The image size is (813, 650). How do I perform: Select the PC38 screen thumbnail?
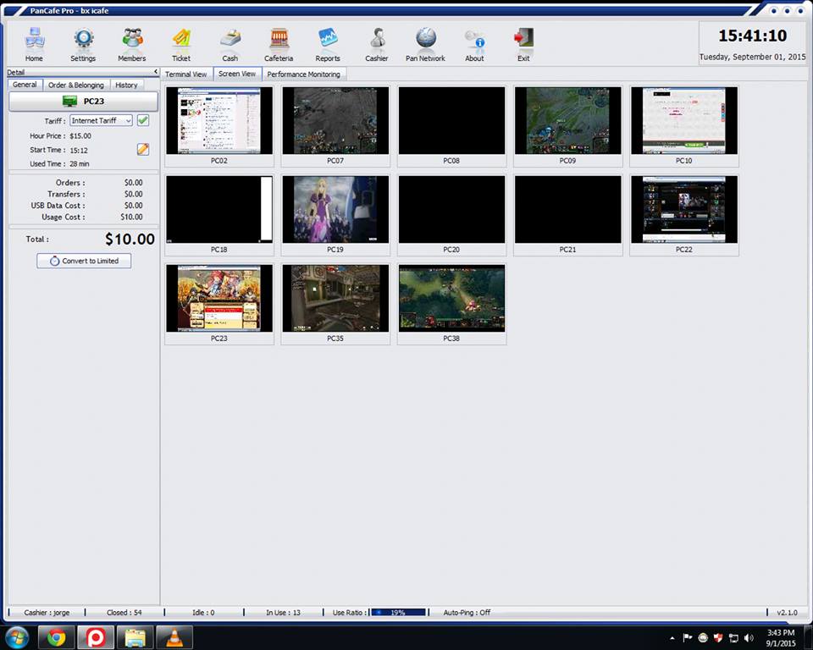pyautogui.click(x=451, y=298)
